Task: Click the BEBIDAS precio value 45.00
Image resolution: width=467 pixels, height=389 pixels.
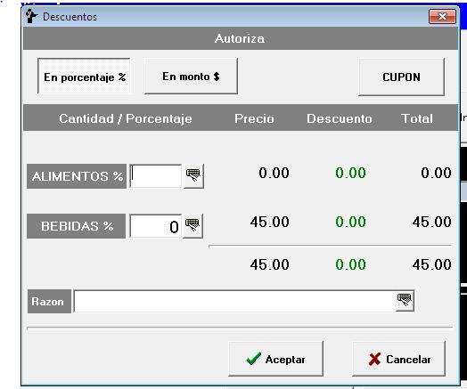Action: [269, 222]
